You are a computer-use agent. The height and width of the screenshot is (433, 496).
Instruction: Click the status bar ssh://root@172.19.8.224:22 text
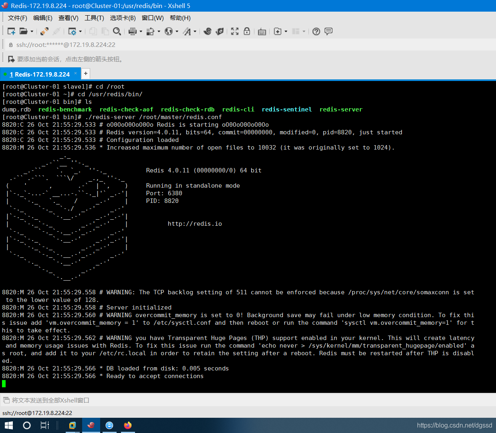coord(37,413)
